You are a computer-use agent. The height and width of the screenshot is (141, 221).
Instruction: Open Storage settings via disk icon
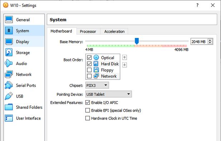tap(9, 53)
